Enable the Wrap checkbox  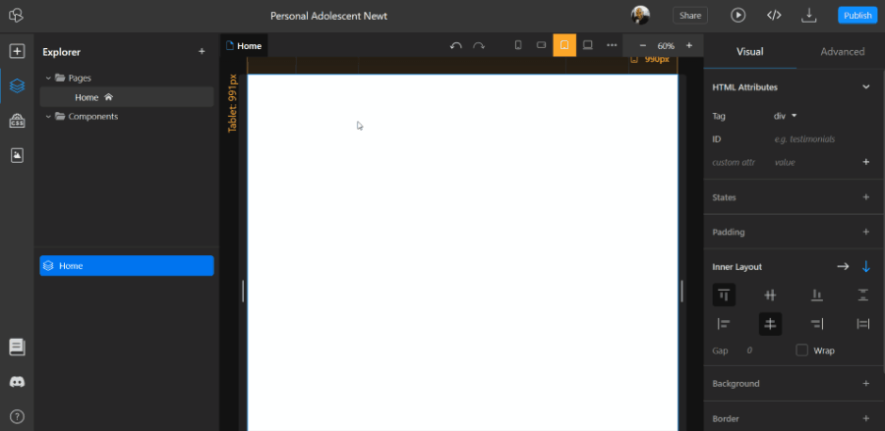click(801, 350)
